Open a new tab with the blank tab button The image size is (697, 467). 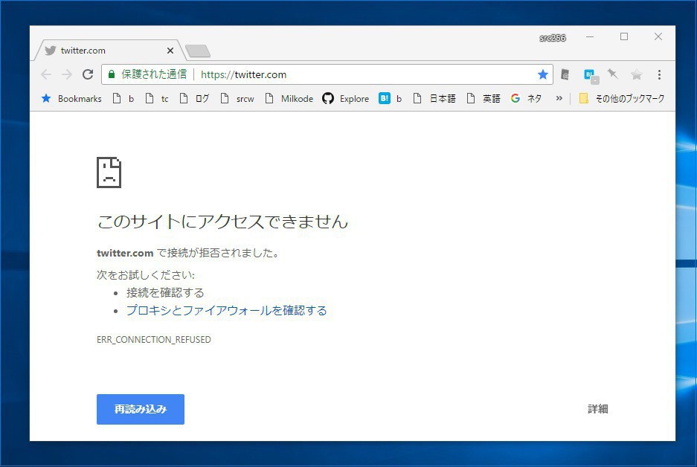(x=198, y=51)
